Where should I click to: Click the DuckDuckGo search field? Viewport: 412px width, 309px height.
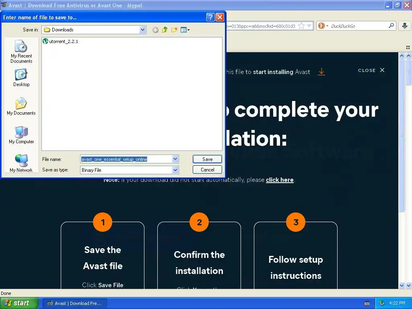pos(358,26)
